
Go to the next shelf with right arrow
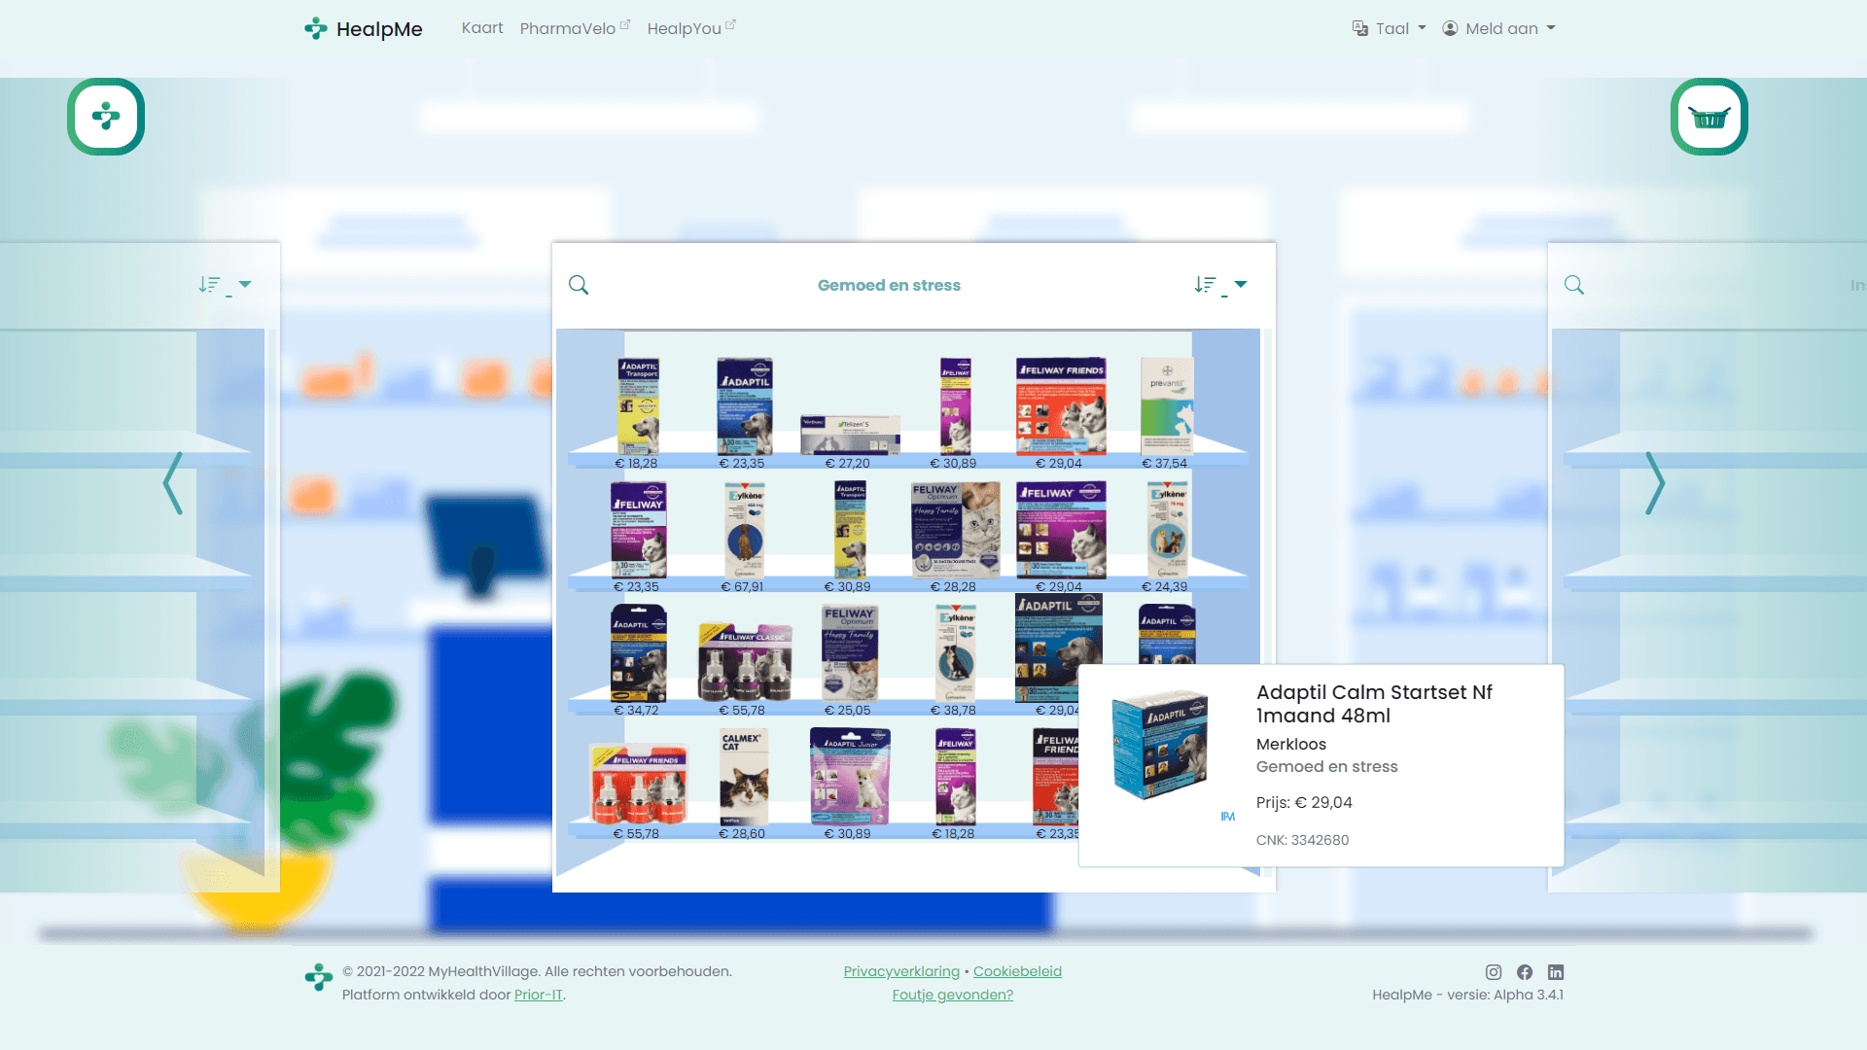point(1655,483)
